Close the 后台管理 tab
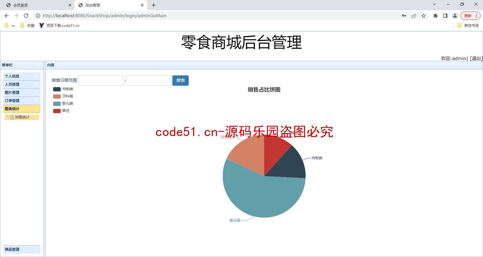483x257 pixels. coord(142,5)
